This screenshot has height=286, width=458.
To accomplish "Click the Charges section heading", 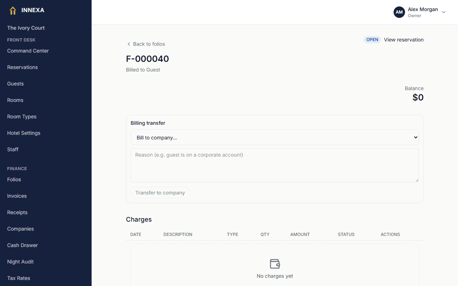I will click(139, 220).
